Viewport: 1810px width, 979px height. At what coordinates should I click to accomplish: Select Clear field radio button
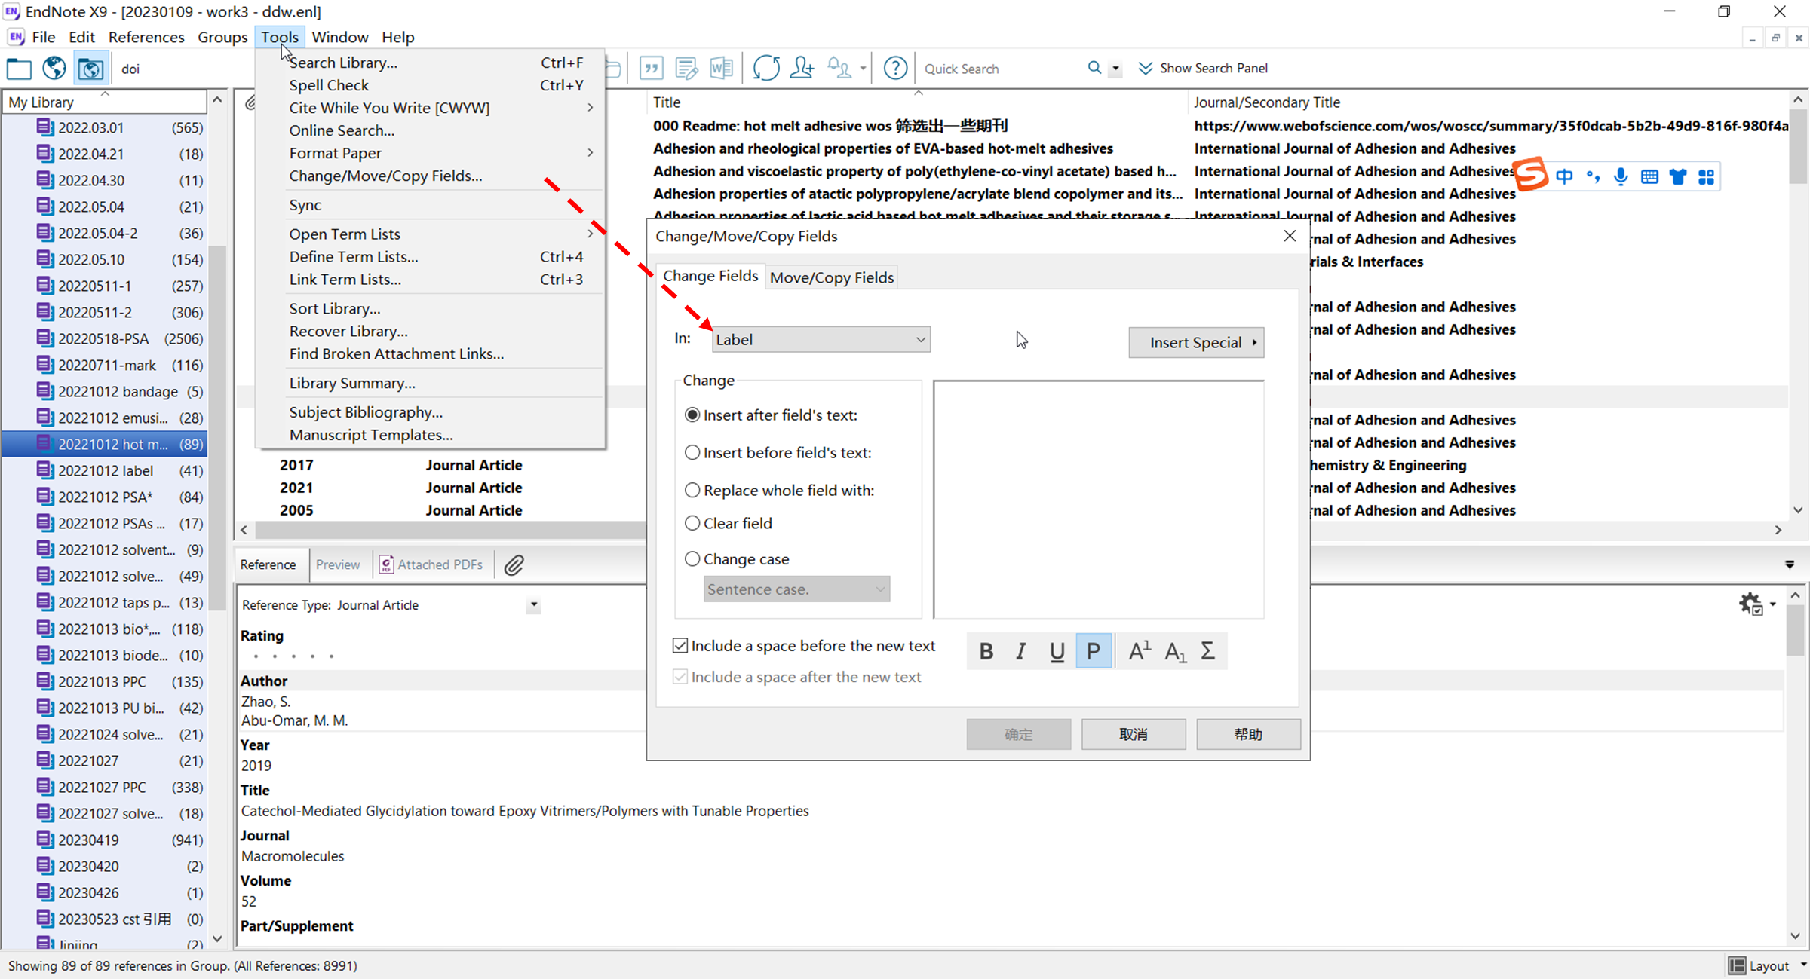click(692, 523)
